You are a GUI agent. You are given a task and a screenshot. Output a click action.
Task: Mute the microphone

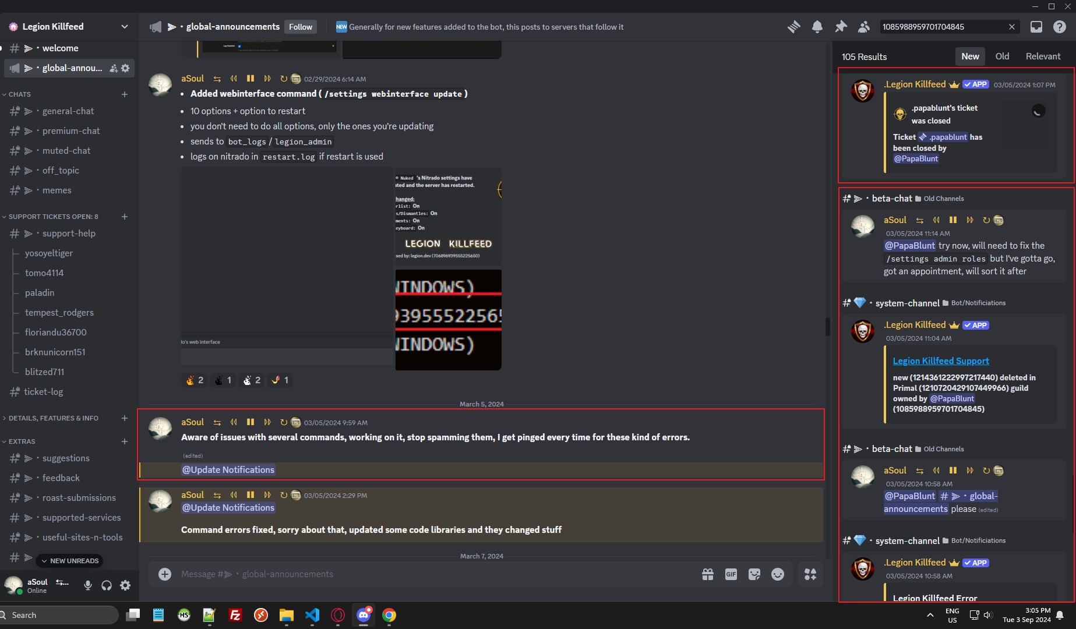pyautogui.click(x=88, y=585)
